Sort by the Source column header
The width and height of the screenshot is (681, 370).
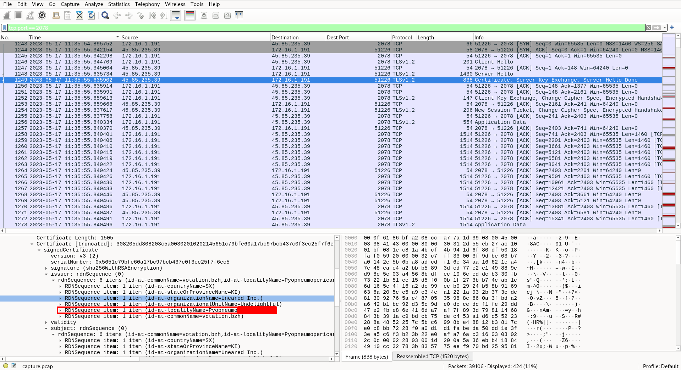coord(195,37)
